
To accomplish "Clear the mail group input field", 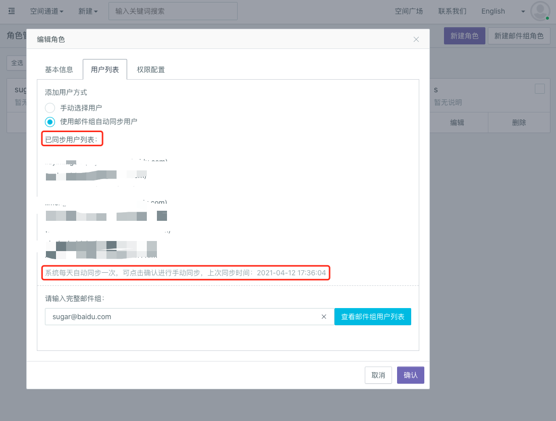I will [324, 317].
